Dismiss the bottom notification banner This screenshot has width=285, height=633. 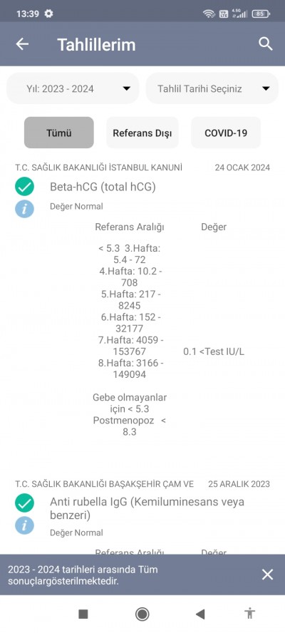coord(267,575)
